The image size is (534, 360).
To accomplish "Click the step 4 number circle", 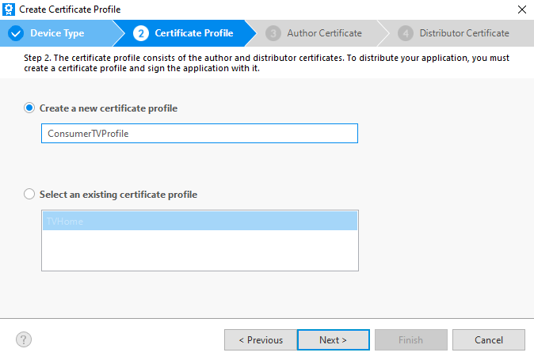I will (x=406, y=33).
